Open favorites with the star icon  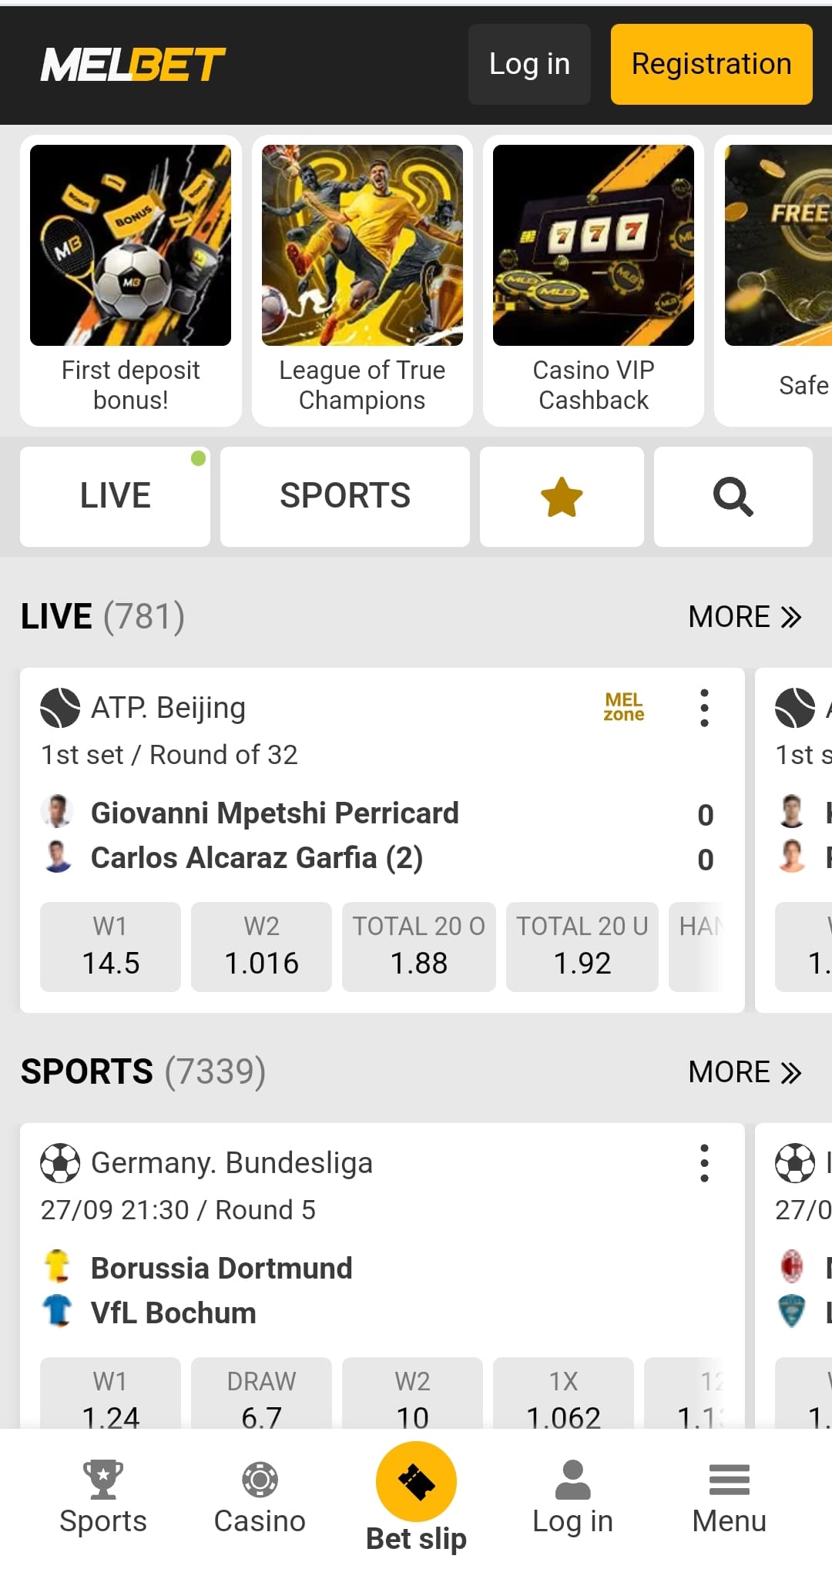pos(562,497)
